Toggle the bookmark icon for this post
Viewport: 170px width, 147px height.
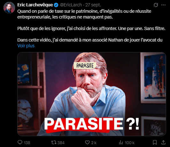pos(155,143)
